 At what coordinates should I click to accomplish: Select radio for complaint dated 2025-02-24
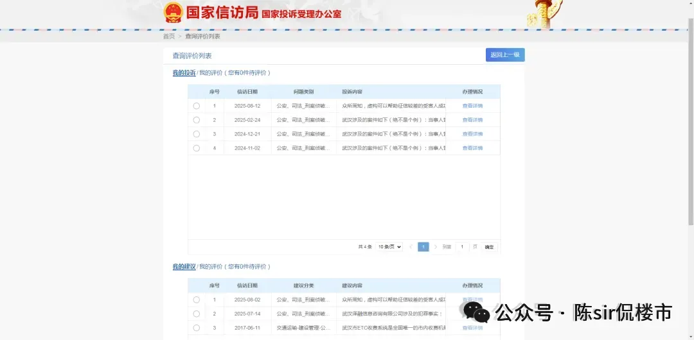pos(197,120)
